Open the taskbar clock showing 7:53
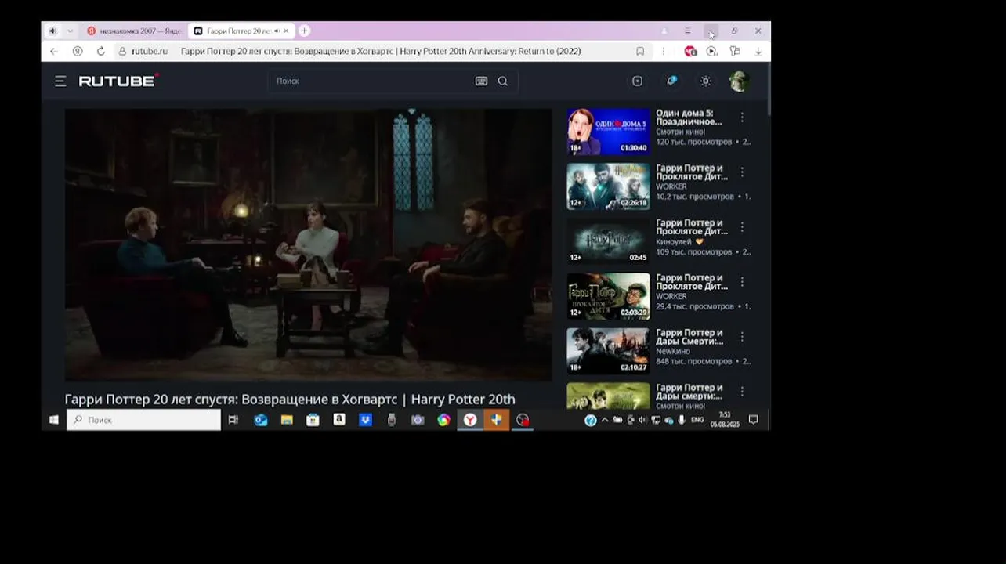1006x564 pixels. [x=725, y=420]
